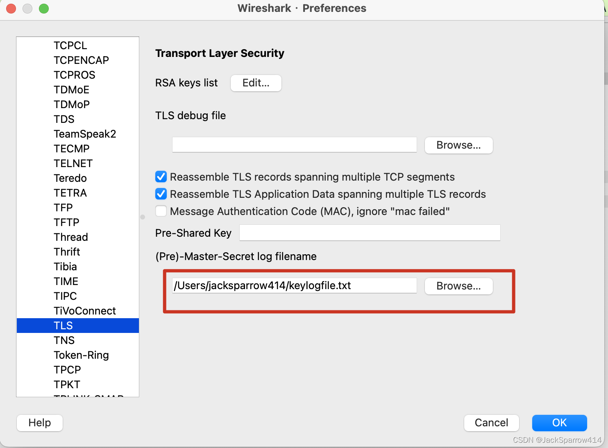This screenshot has height=448, width=608.
Task: Select Teredo protocol entry
Action: [x=78, y=178]
